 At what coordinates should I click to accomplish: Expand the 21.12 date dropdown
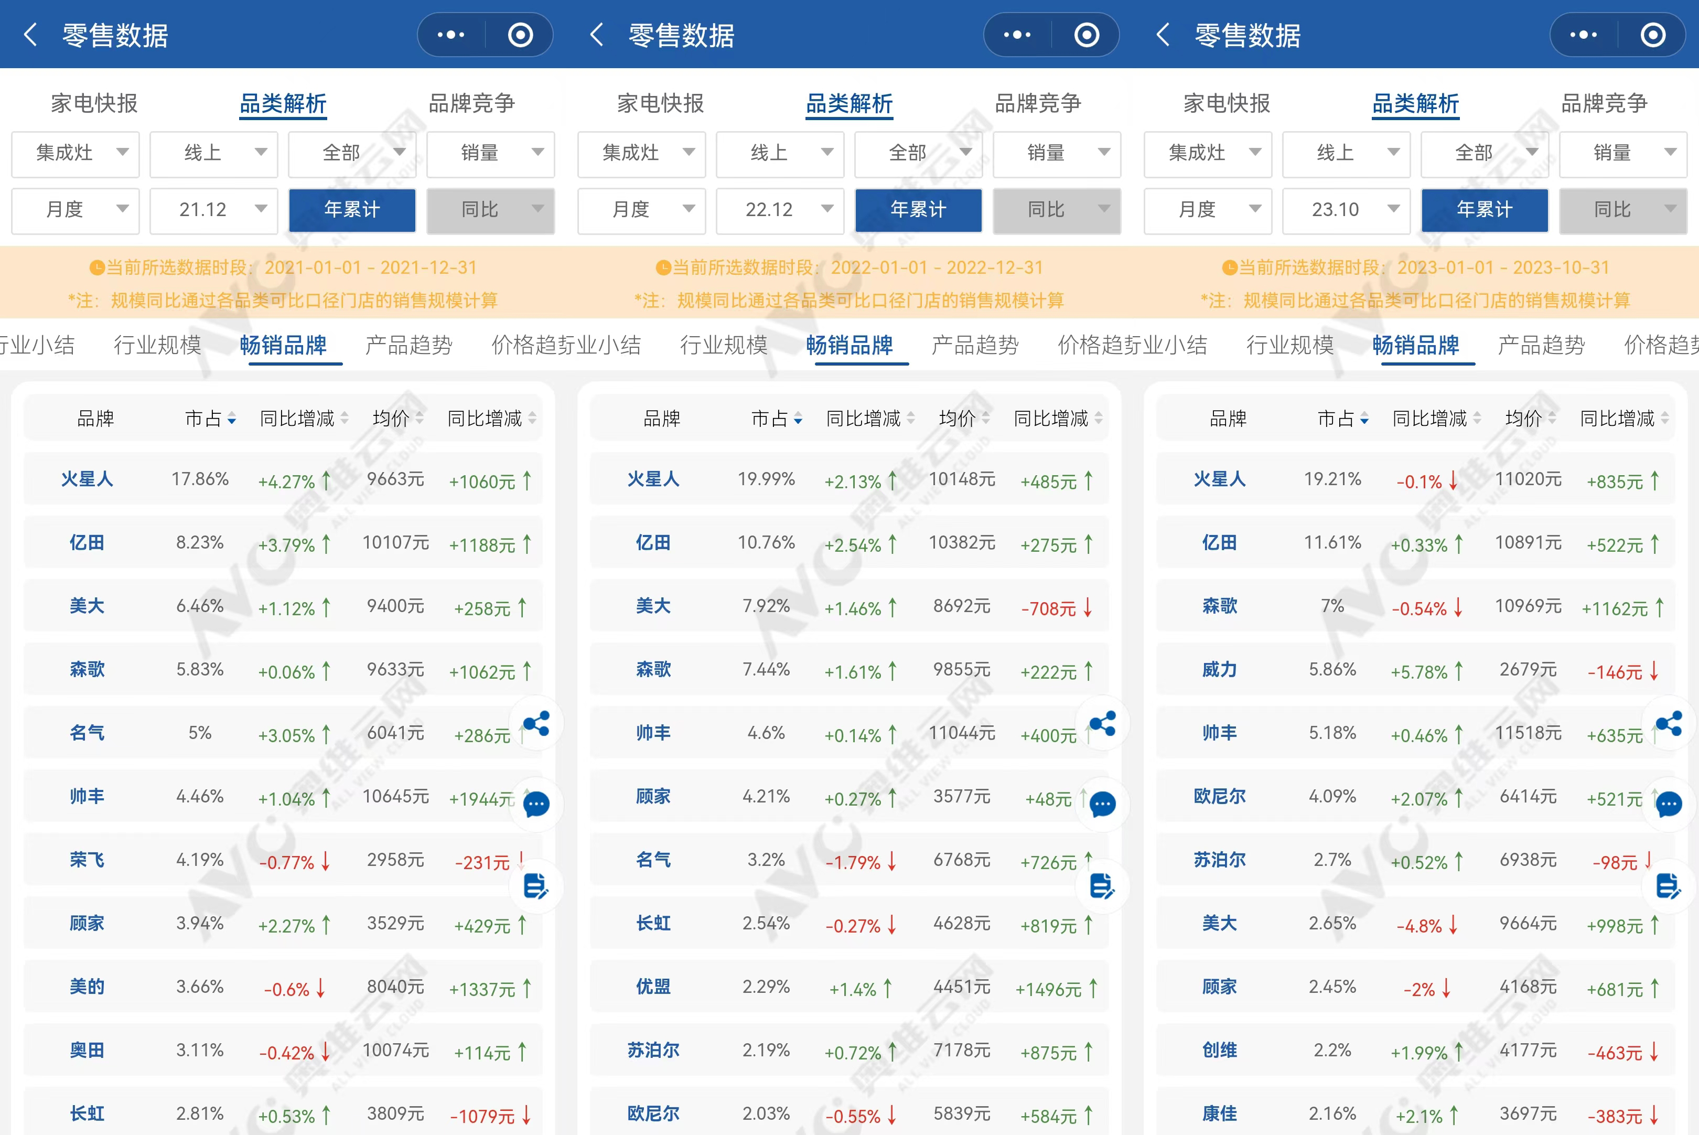(213, 210)
